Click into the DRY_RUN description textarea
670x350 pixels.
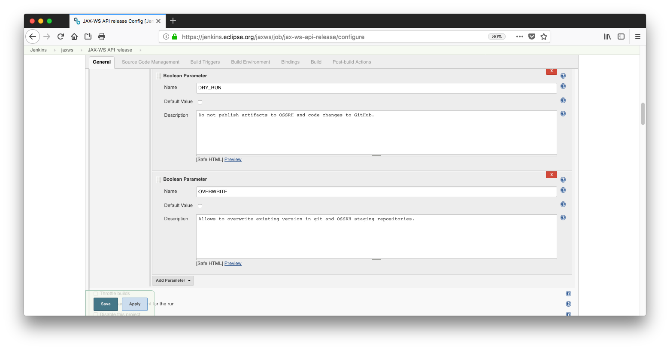pyautogui.click(x=376, y=132)
